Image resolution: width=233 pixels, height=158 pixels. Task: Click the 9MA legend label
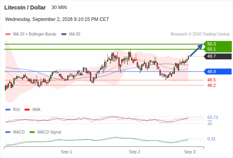[36, 109]
